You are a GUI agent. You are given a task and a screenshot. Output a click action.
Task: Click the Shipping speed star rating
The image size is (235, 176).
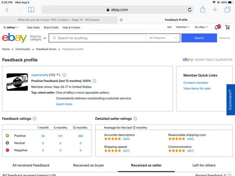[x=112, y=151]
